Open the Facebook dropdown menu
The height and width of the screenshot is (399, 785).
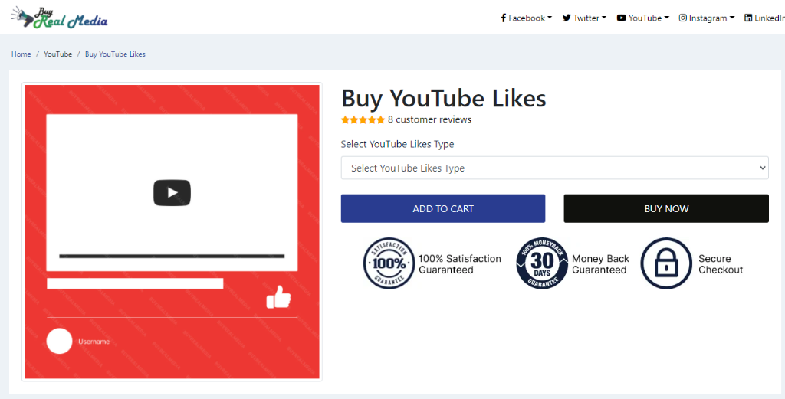pyautogui.click(x=526, y=18)
